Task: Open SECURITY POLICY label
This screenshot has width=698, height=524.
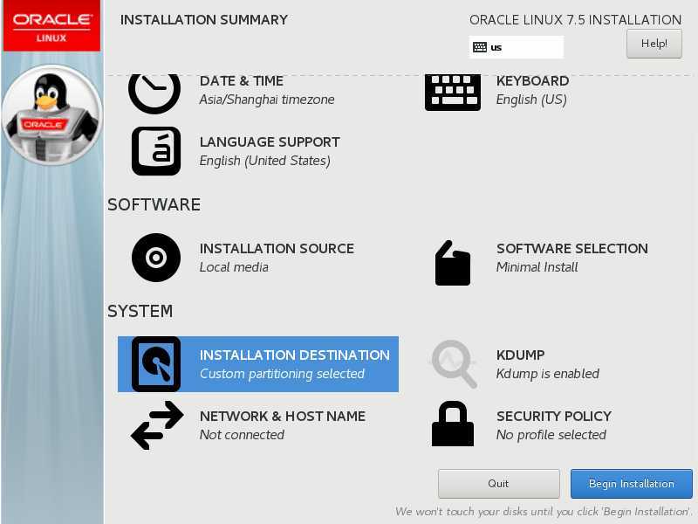Action: click(x=554, y=417)
